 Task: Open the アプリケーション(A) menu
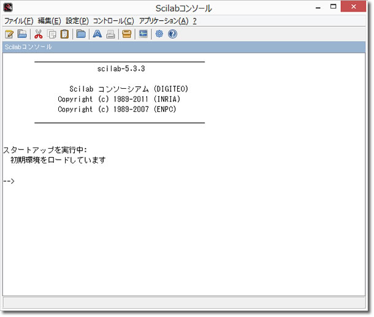click(x=164, y=21)
